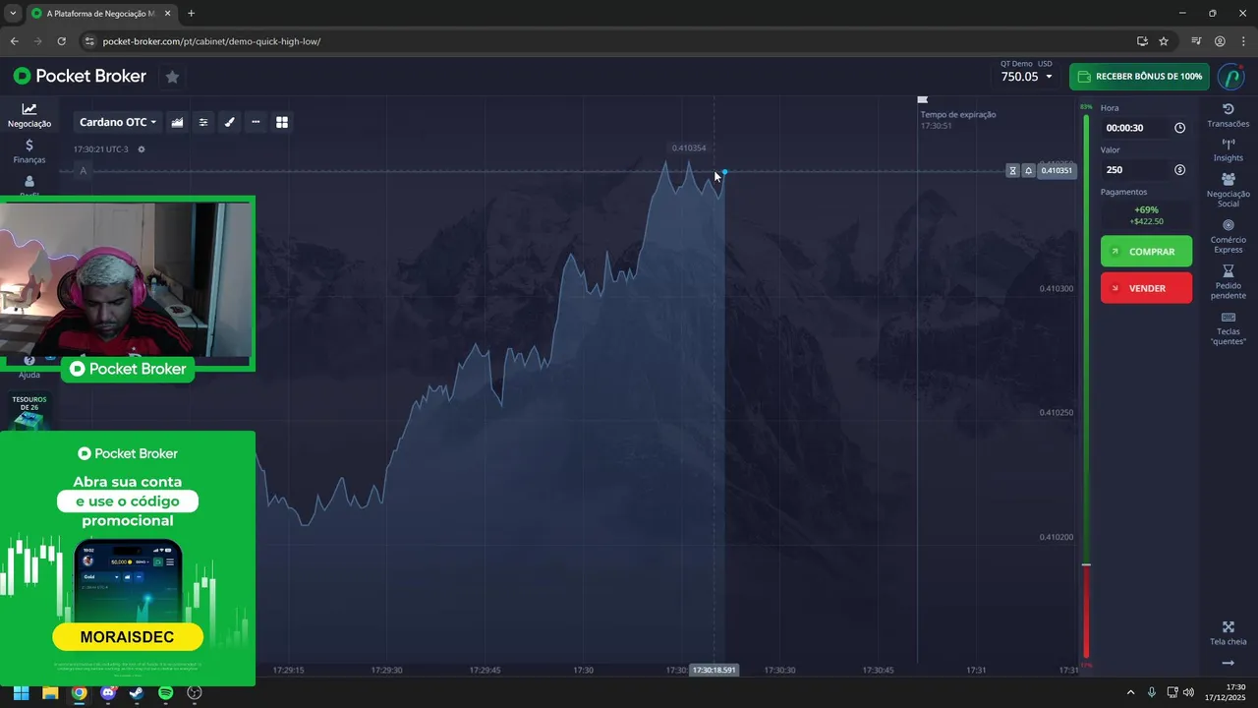The width and height of the screenshot is (1258, 708).
Task: Click the dollar icon beside Valor field
Action: pyautogui.click(x=1179, y=170)
